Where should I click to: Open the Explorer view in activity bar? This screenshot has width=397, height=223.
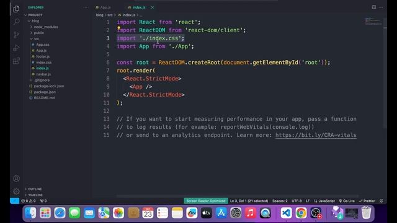(x=16, y=9)
